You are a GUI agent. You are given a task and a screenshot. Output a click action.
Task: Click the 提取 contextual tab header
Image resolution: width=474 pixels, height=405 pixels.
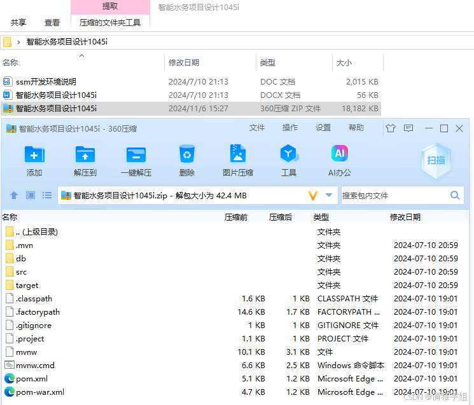[110, 6]
